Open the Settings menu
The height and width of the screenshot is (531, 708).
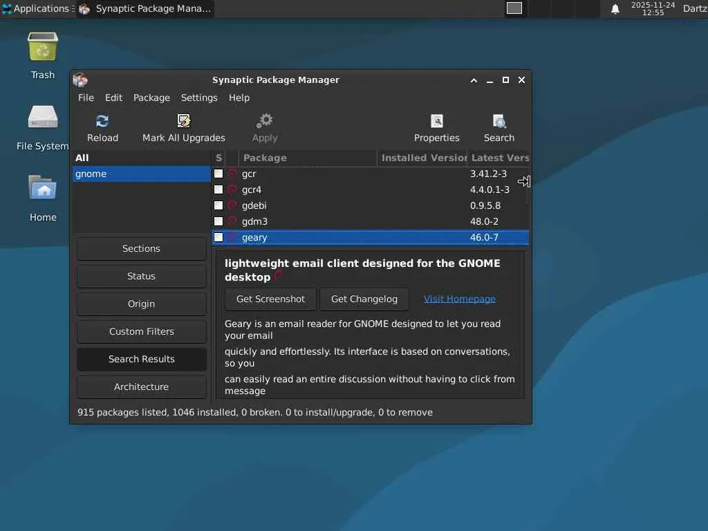199,97
